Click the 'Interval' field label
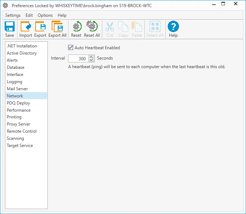 point(58,58)
